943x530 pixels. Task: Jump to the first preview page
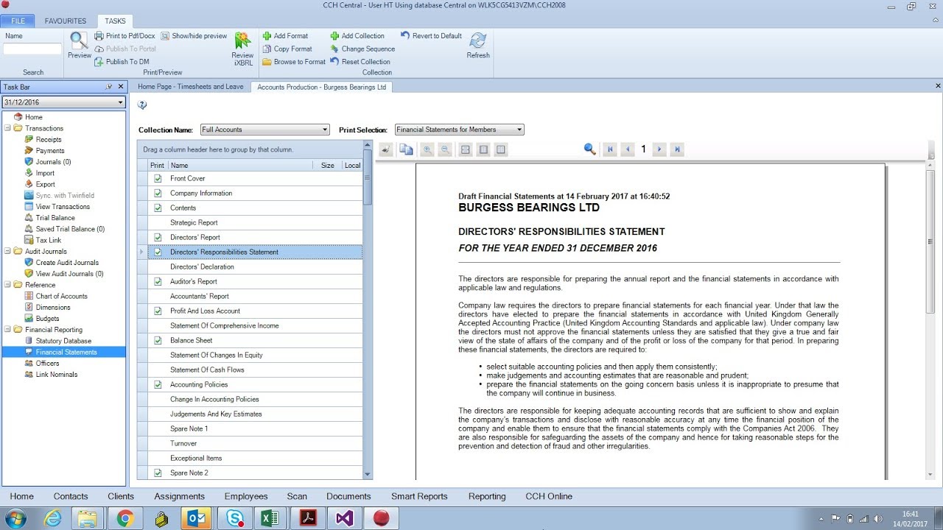[610, 149]
